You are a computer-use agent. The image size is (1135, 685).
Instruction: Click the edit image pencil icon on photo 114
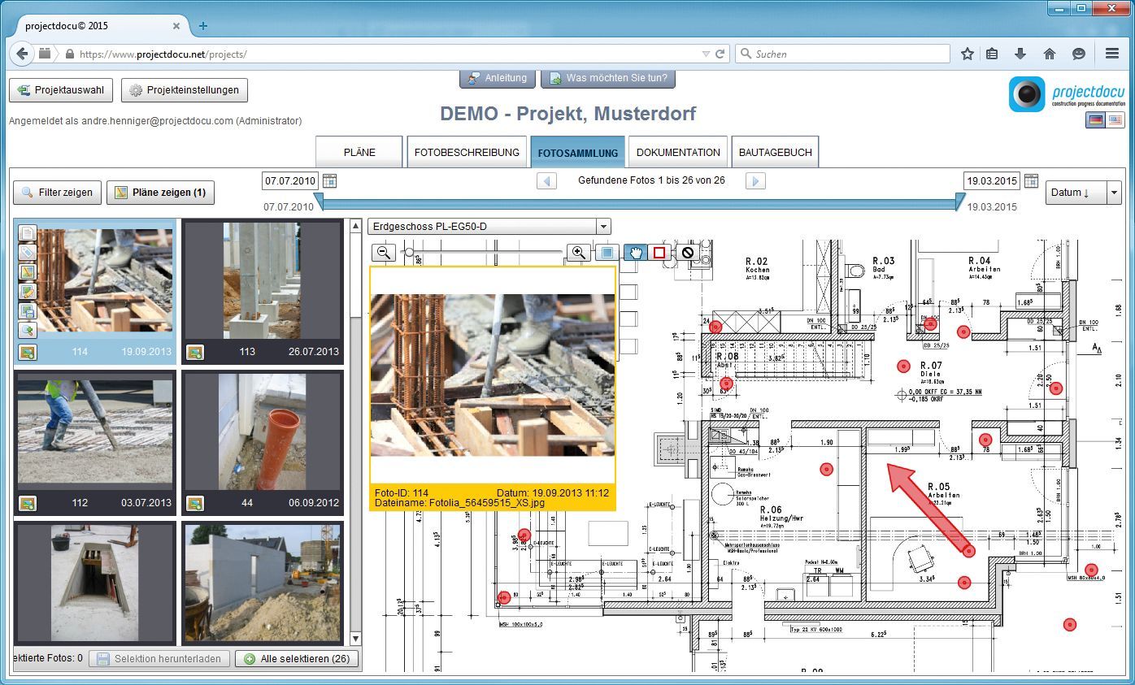click(28, 291)
